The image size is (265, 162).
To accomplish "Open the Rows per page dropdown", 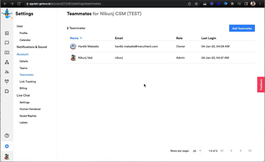I will coord(197,151).
